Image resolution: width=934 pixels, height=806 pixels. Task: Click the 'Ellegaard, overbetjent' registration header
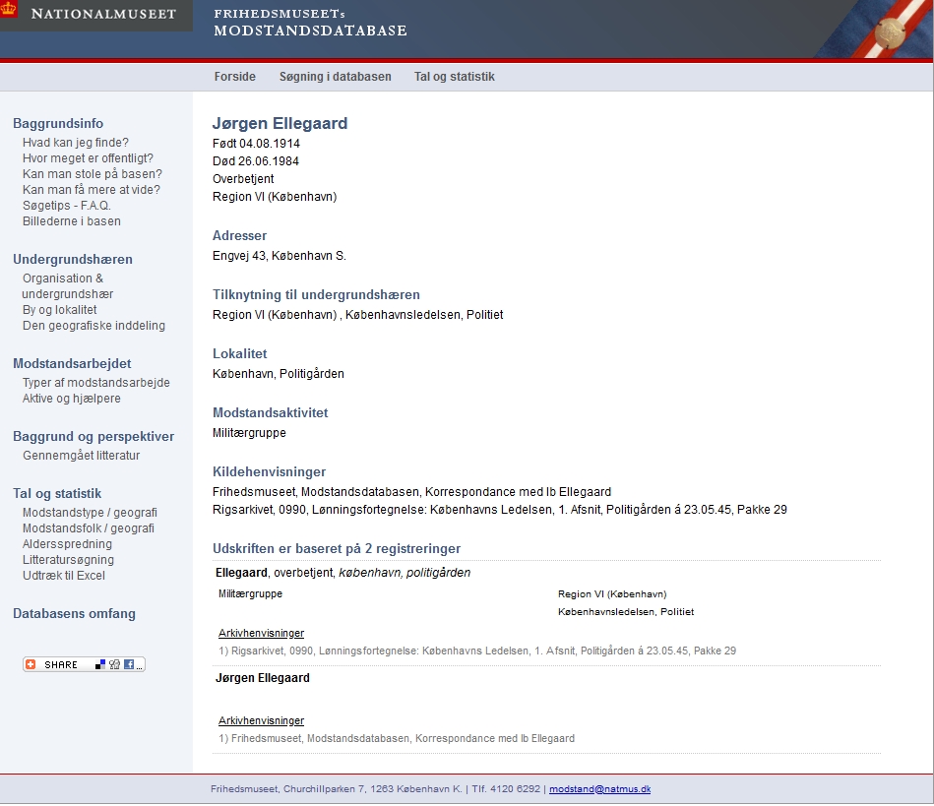(x=343, y=573)
